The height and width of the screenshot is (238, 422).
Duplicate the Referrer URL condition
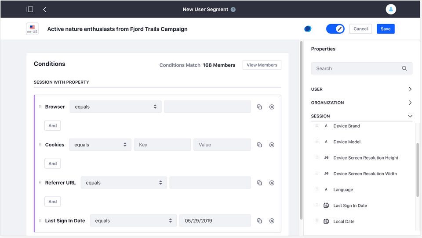(259, 183)
